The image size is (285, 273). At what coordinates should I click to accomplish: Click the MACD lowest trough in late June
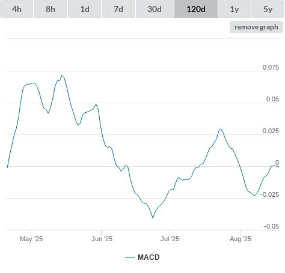point(153,218)
